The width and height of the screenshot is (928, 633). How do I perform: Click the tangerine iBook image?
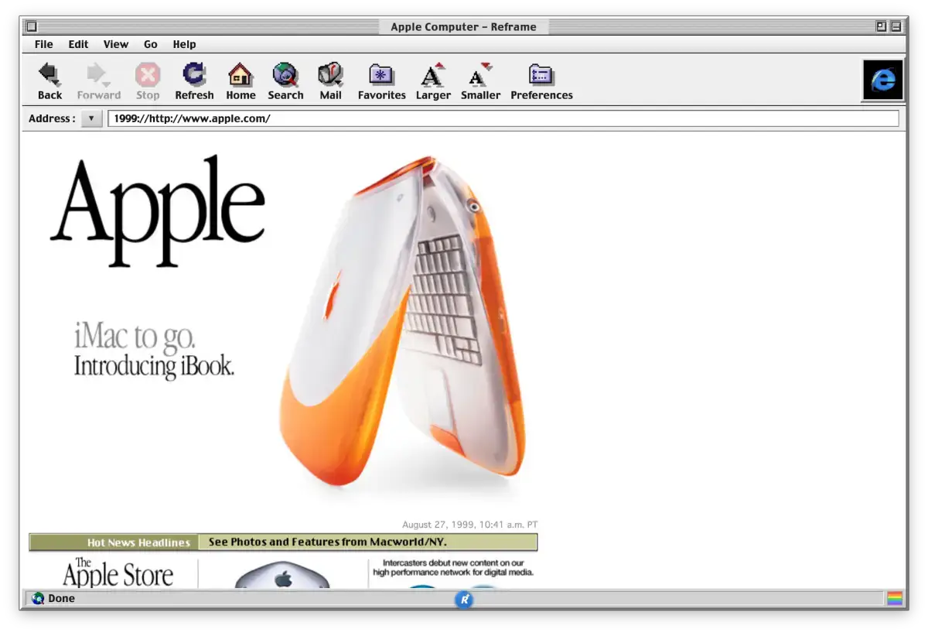[x=402, y=321]
